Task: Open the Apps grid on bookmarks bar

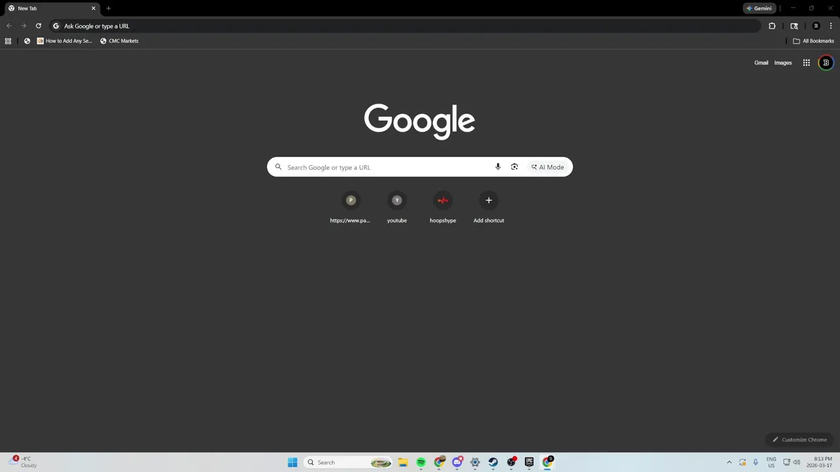Action: tap(8, 41)
